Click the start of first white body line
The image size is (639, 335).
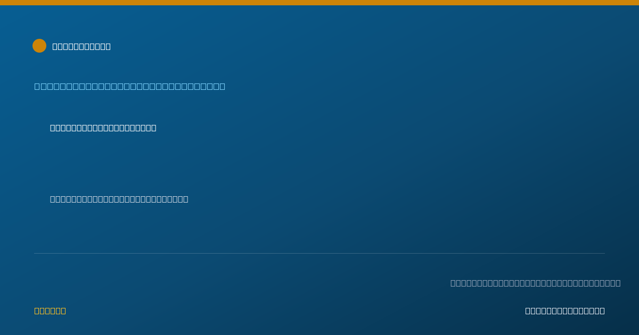tap(53, 128)
